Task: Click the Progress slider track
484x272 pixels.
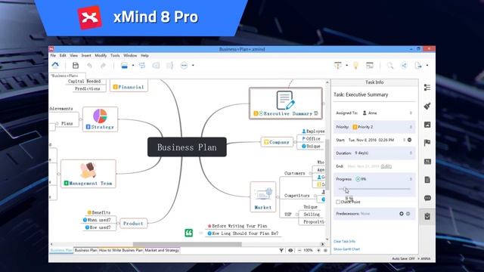Action: [x=374, y=189]
